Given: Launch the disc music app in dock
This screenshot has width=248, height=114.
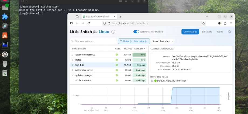Looking at the screenshot, I should (5, 26).
